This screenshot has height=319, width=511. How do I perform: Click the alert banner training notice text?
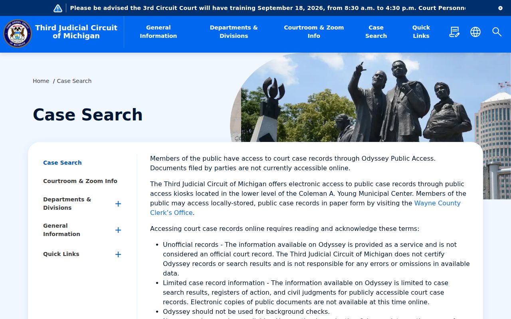coord(267,8)
